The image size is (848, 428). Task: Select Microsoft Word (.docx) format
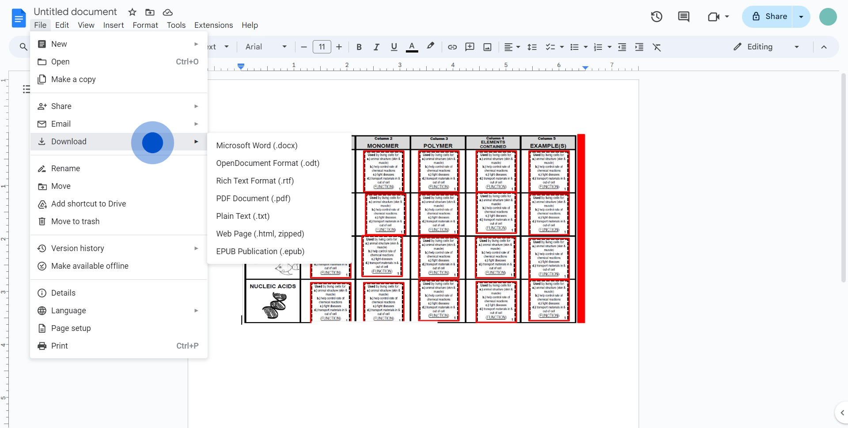tap(257, 146)
